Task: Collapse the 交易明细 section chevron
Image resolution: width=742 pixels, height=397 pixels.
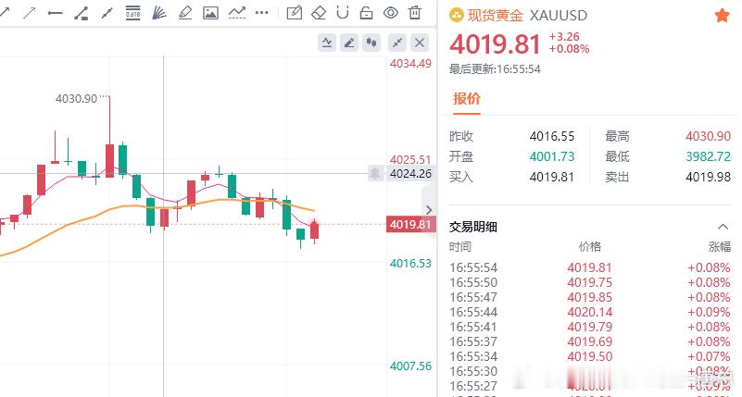Action: click(723, 227)
